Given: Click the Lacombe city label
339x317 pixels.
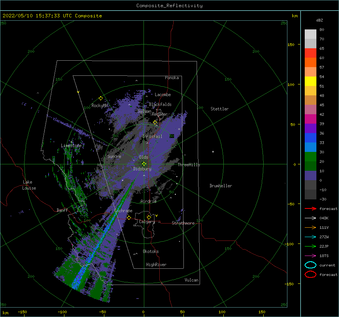Looking at the screenshot, I should point(163,95).
